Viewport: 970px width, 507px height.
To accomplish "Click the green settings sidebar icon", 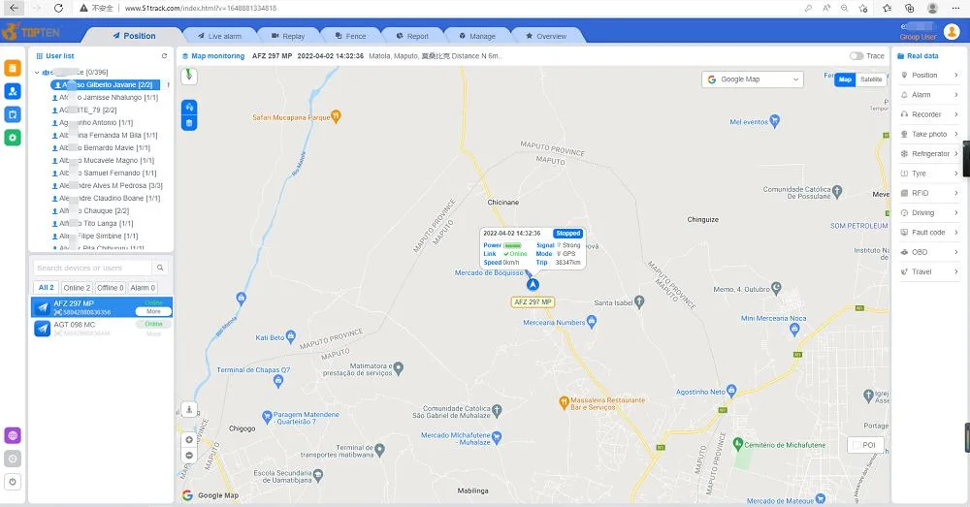I will (13, 138).
